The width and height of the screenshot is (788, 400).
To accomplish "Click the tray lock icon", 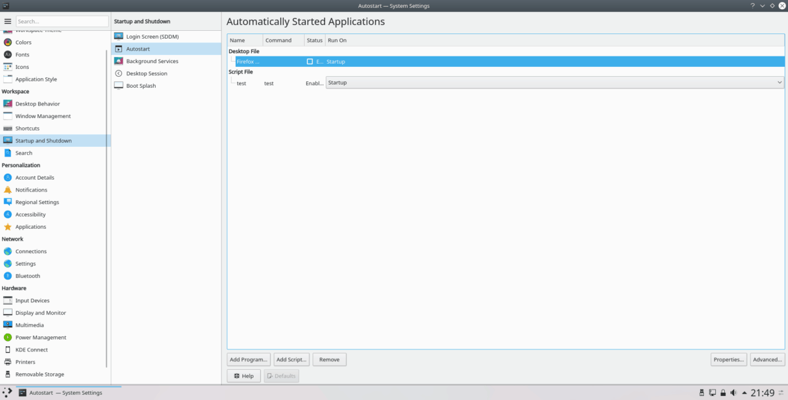I will [x=723, y=393].
